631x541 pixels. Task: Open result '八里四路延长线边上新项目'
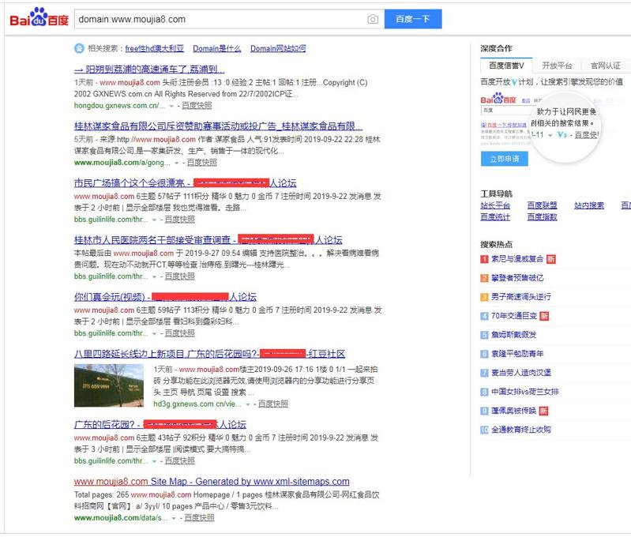tap(209, 354)
